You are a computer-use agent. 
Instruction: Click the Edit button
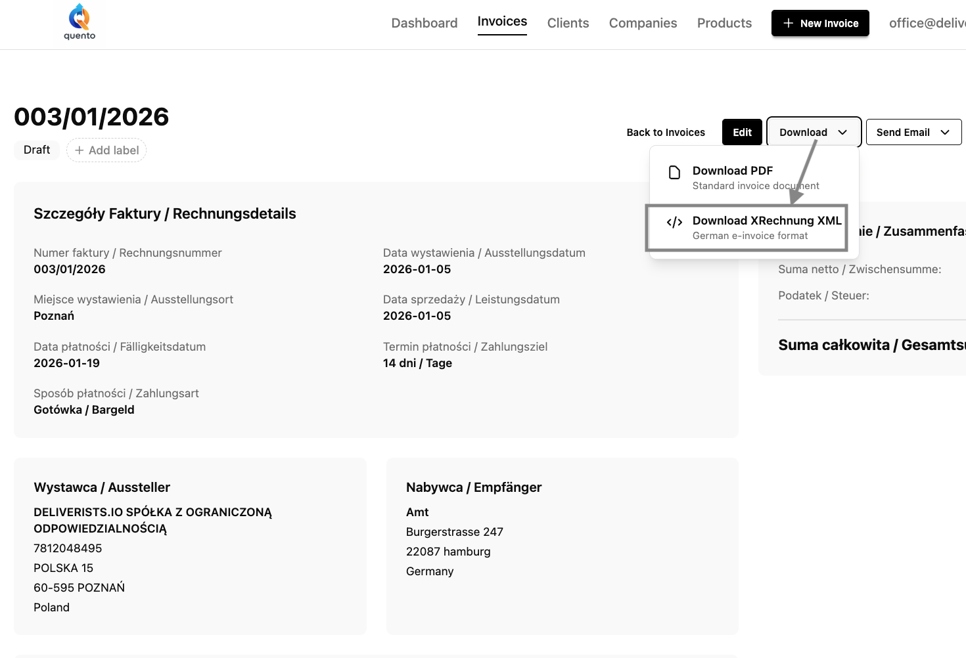click(x=742, y=132)
